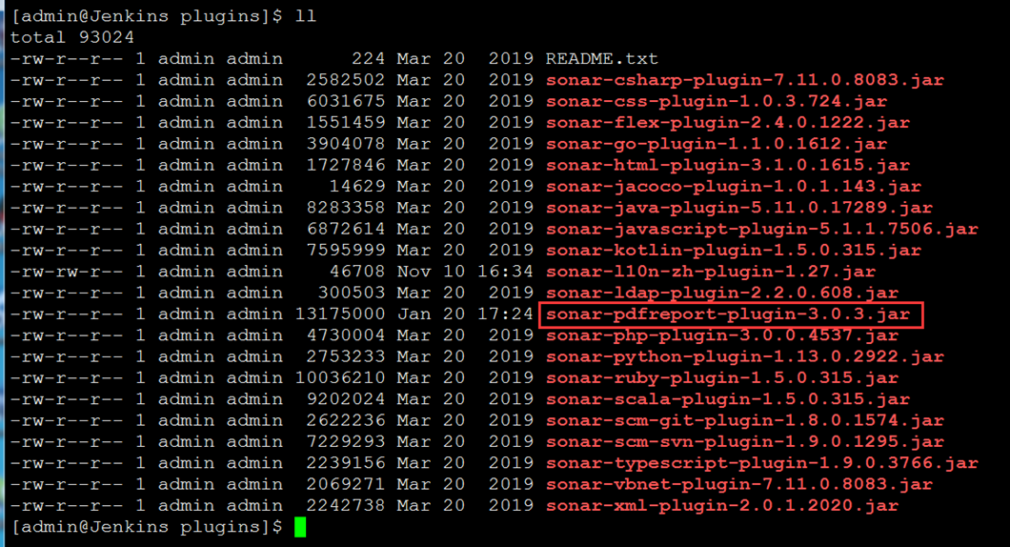Click sonar-jacoco-plugin-1.0.1.143.jar filename
1010x547 pixels.
[x=734, y=186]
